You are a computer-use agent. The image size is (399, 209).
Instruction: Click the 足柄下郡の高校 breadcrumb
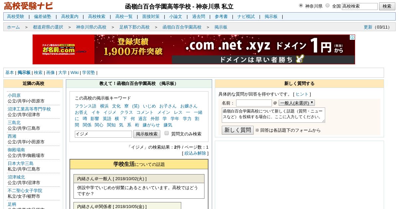pyautogui.click(x=134, y=27)
